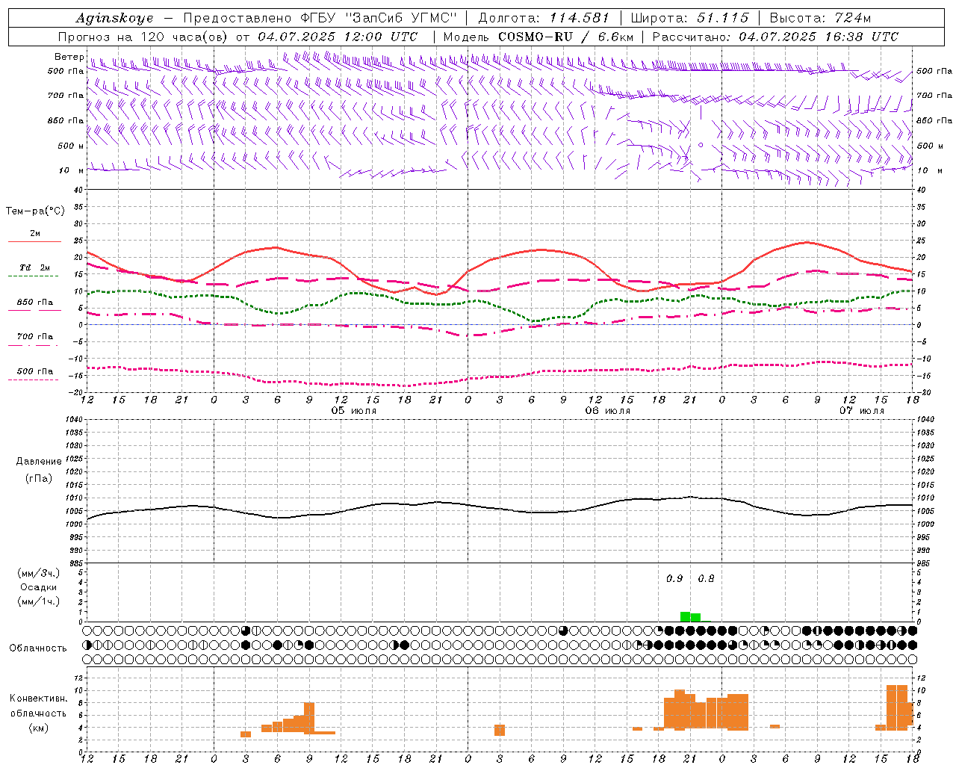Click the green precipitation bar below "0.8"
The image size is (956, 765).
[695, 618]
